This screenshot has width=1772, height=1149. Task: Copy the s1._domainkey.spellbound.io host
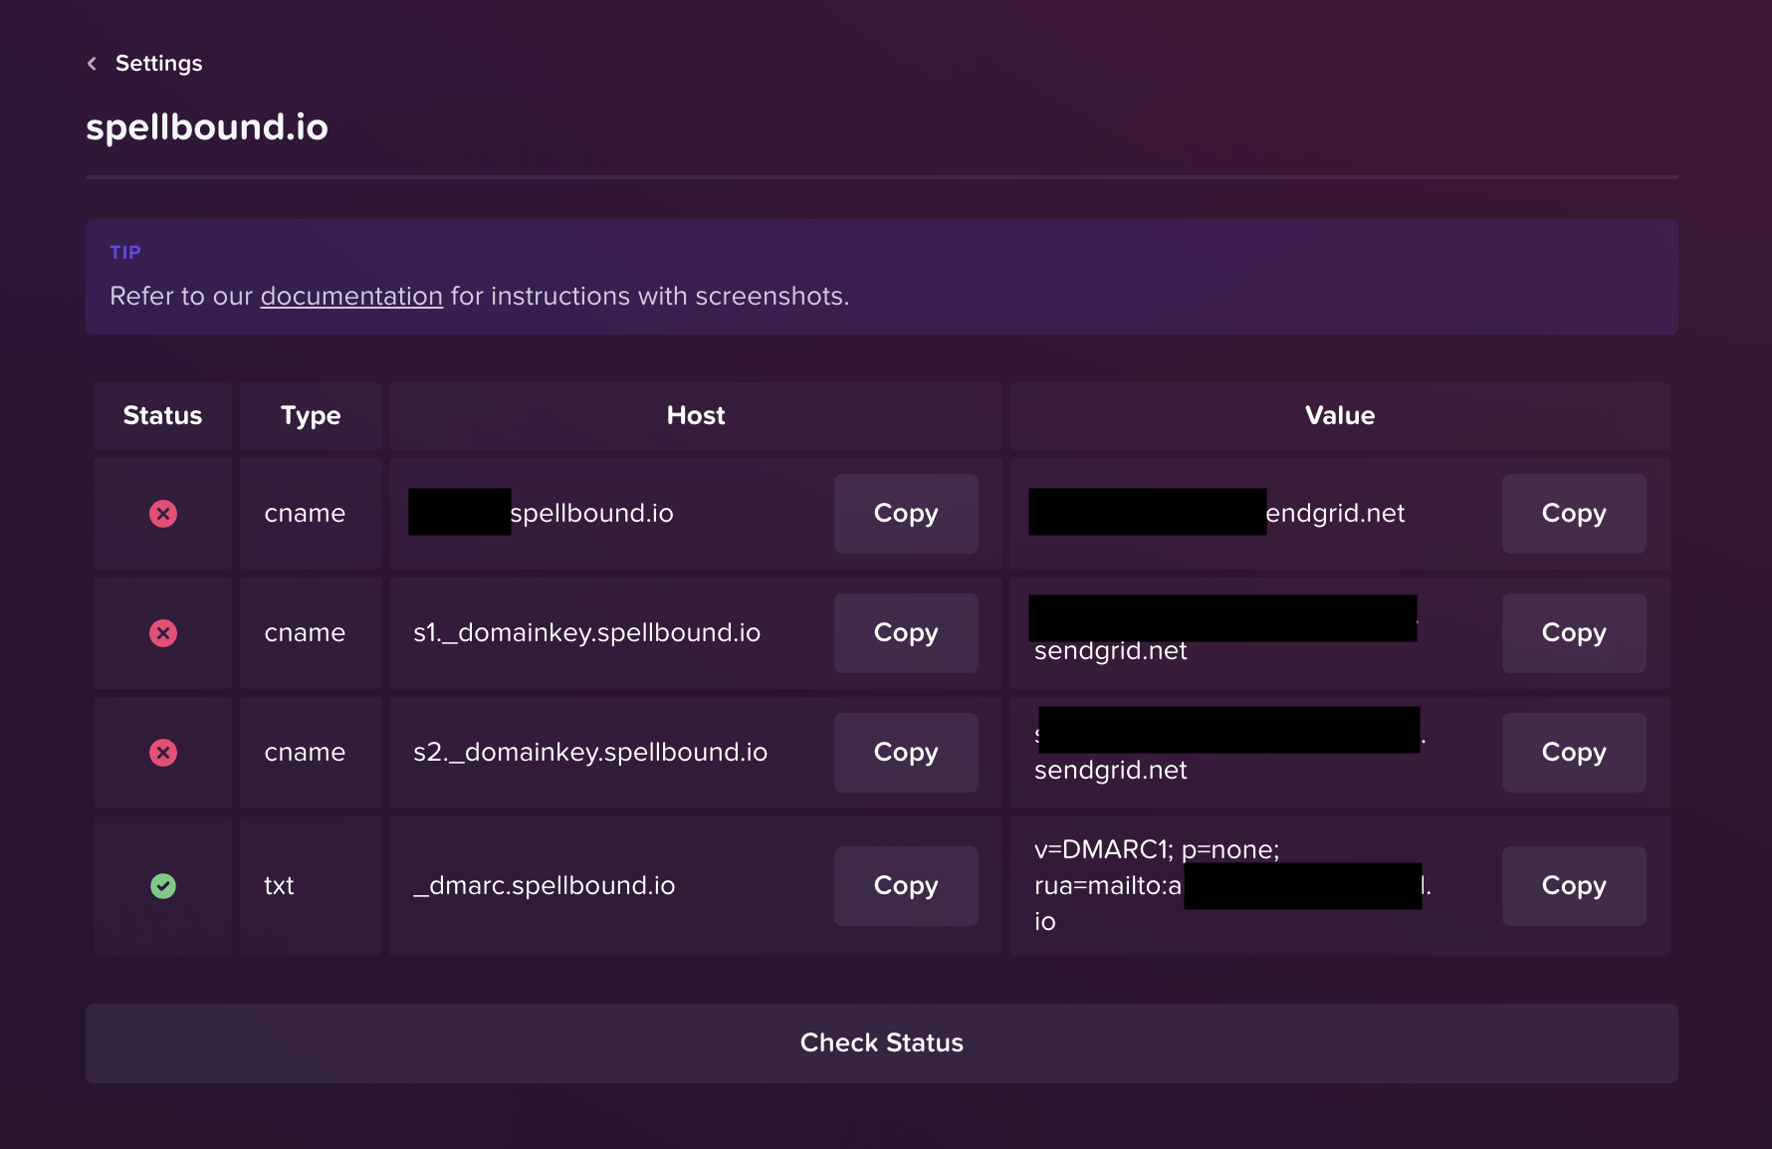pyautogui.click(x=906, y=633)
